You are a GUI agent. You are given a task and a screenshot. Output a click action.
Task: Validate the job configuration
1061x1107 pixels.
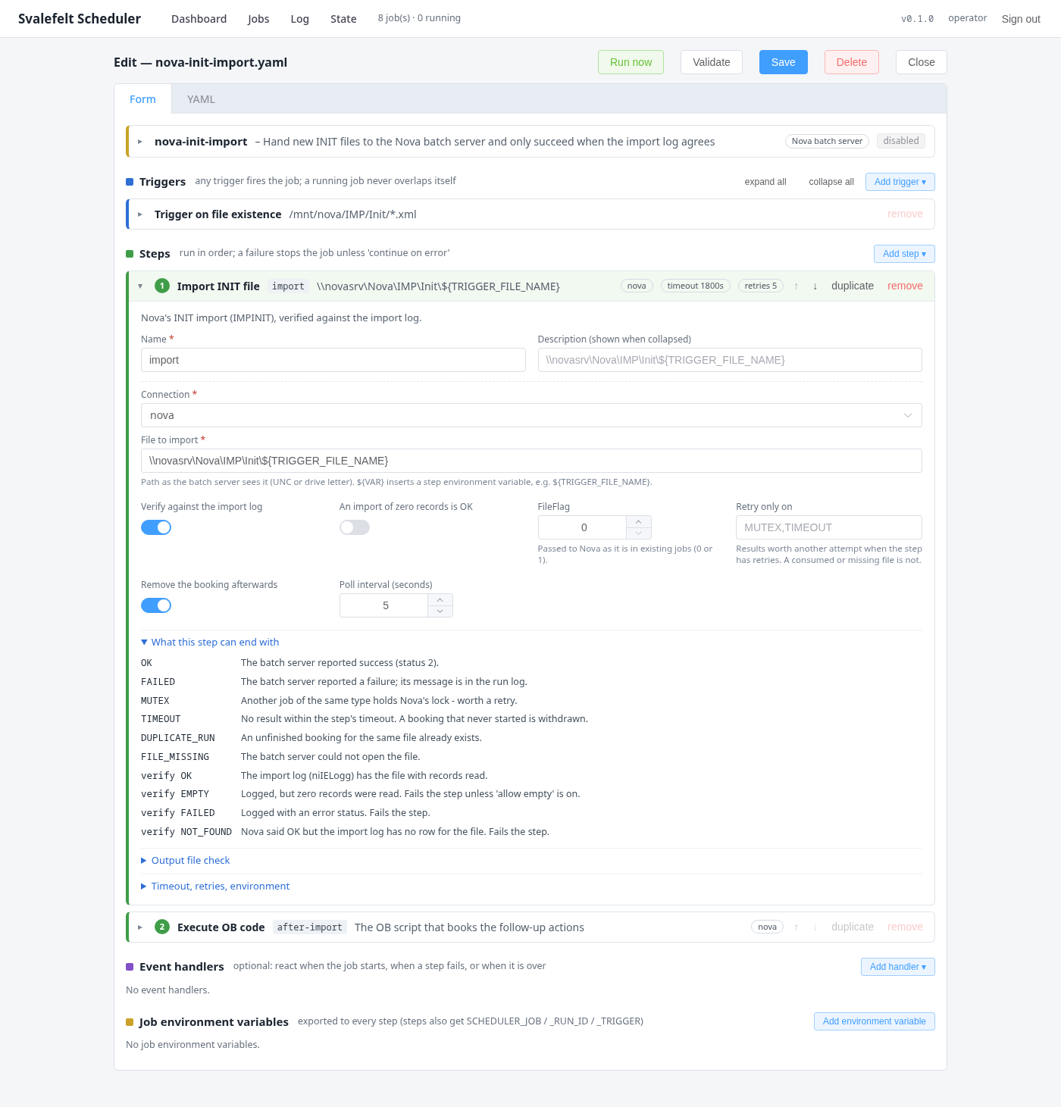pyautogui.click(x=712, y=62)
